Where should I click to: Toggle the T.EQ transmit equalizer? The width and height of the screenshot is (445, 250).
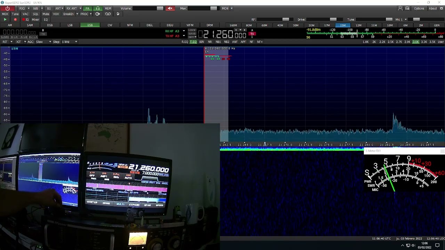(x=193, y=42)
